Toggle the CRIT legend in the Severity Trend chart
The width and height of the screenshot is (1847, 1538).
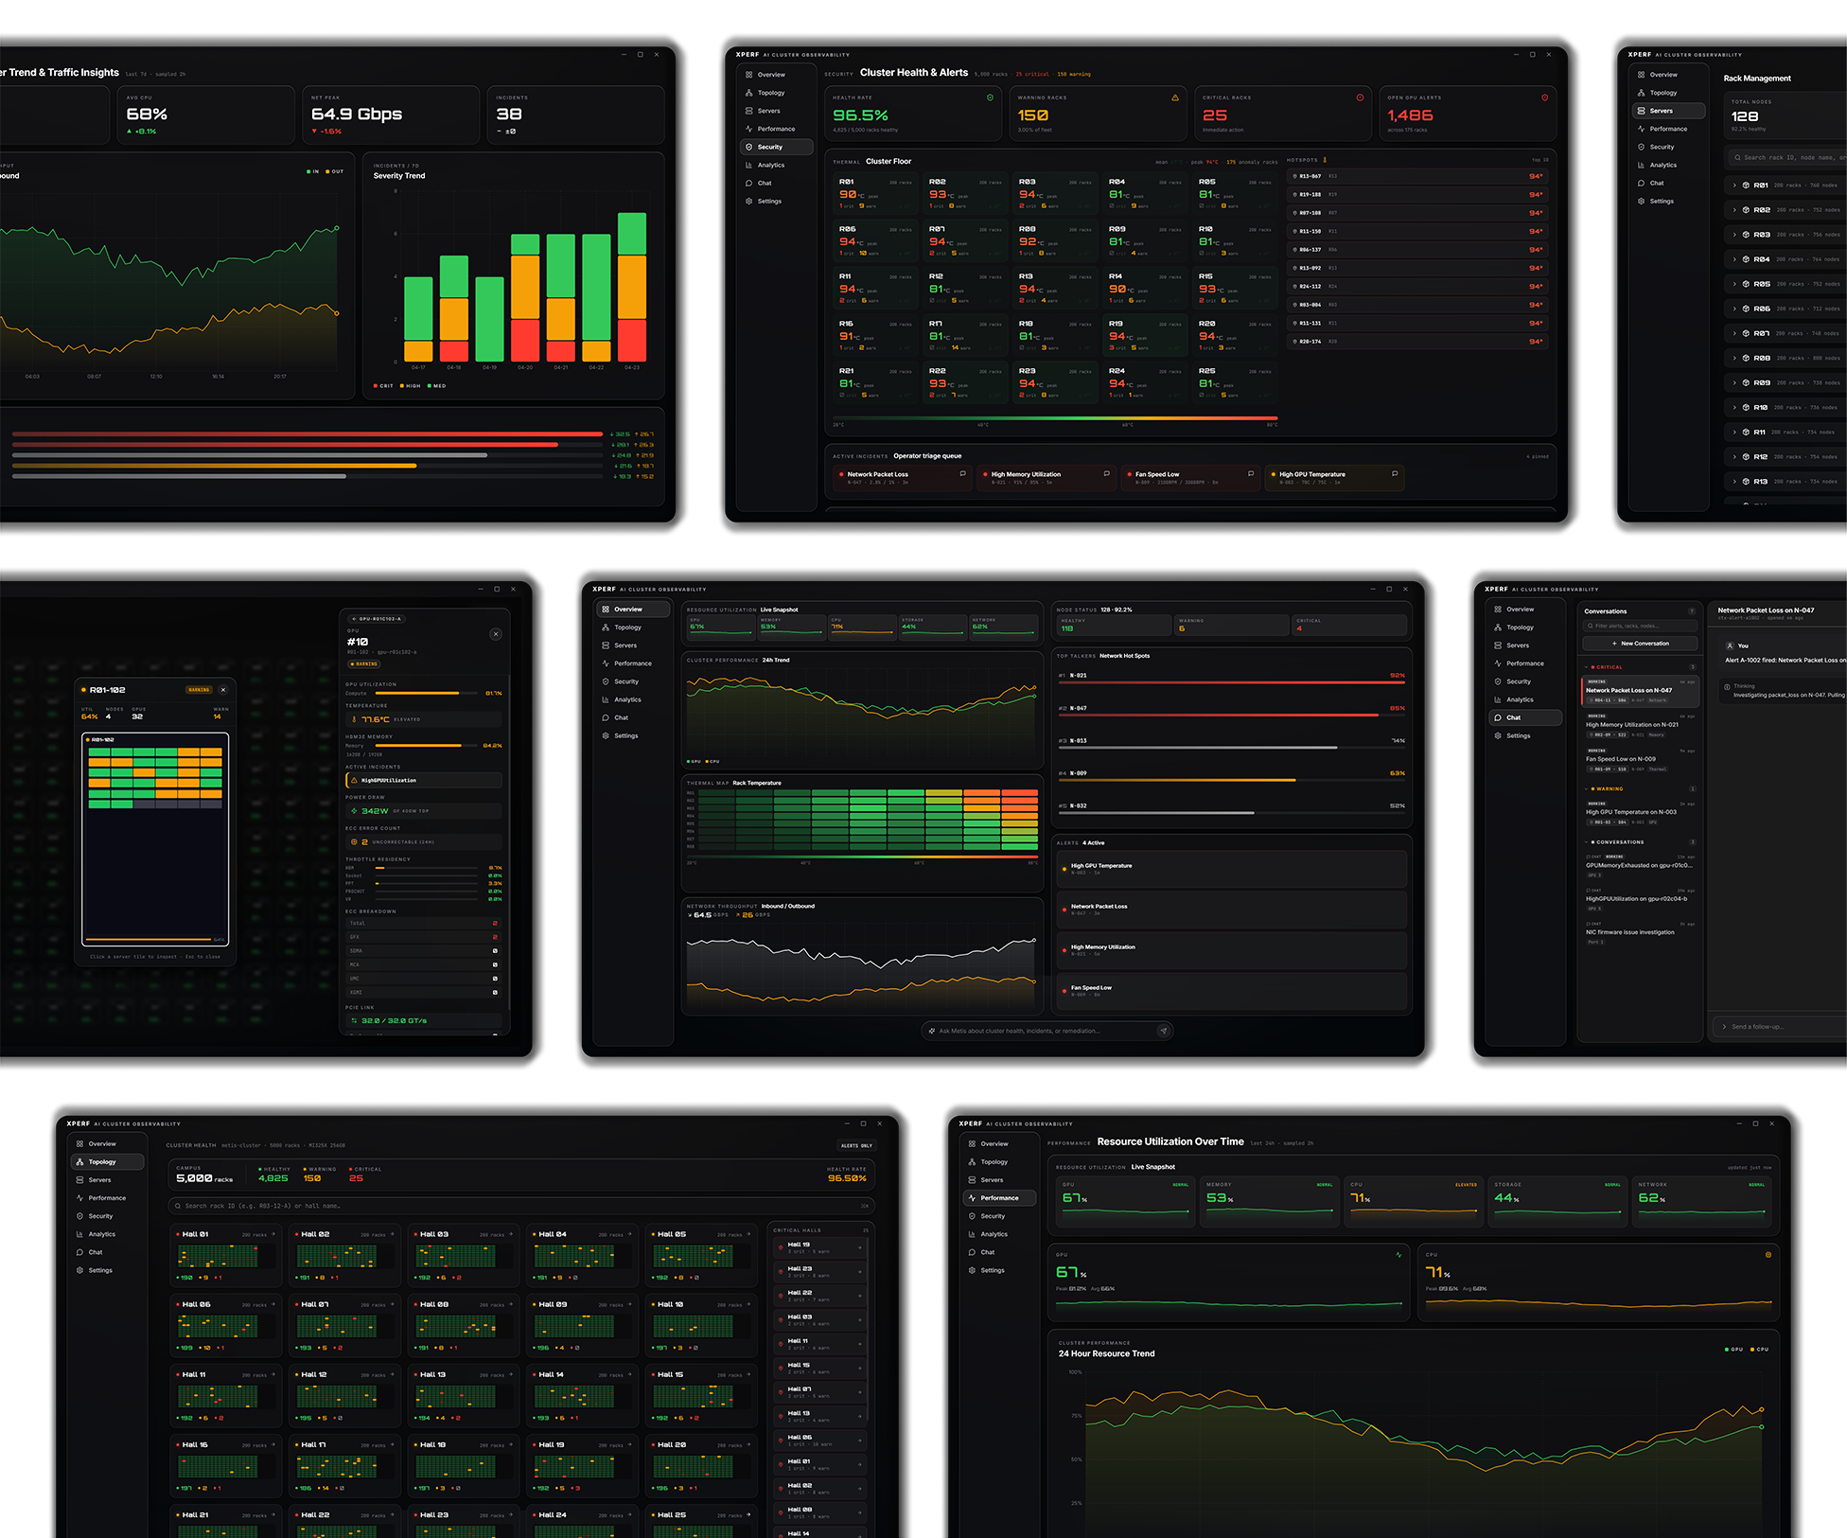tap(383, 386)
